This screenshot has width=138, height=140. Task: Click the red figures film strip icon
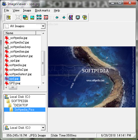[46, 17]
